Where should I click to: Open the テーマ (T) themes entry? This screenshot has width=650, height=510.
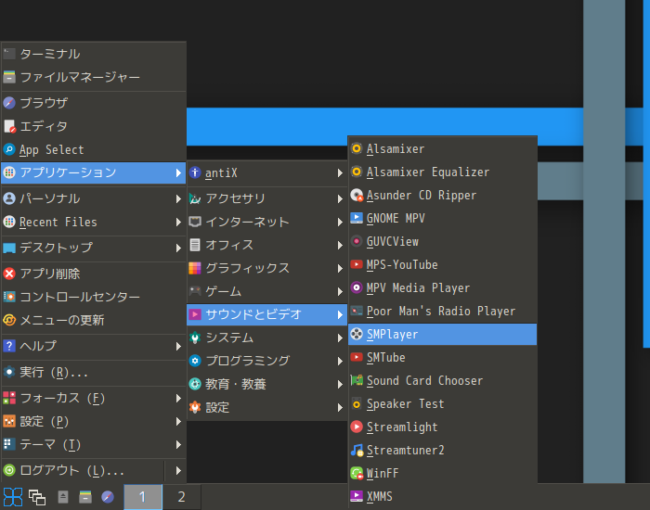93,444
